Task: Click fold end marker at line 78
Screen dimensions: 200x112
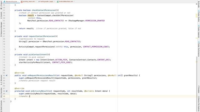Action: click(x=10, y=65)
